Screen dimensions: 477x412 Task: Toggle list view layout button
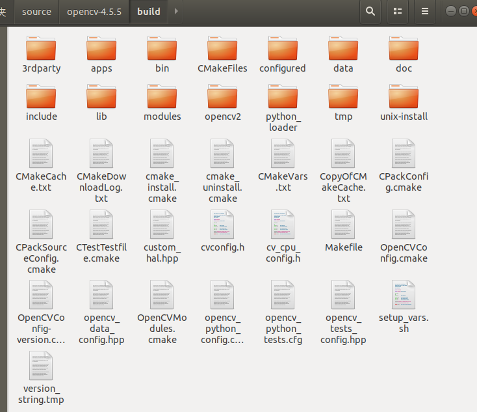point(398,12)
